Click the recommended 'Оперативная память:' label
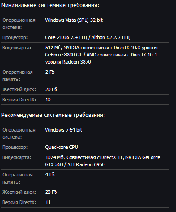The width and height of the screenshot is (176, 212). point(17,178)
